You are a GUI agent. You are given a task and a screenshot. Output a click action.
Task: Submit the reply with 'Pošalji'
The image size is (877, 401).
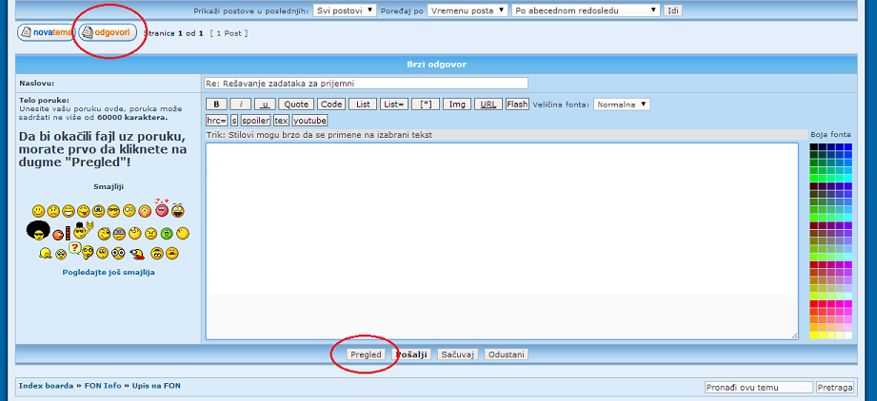pos(412,354)
